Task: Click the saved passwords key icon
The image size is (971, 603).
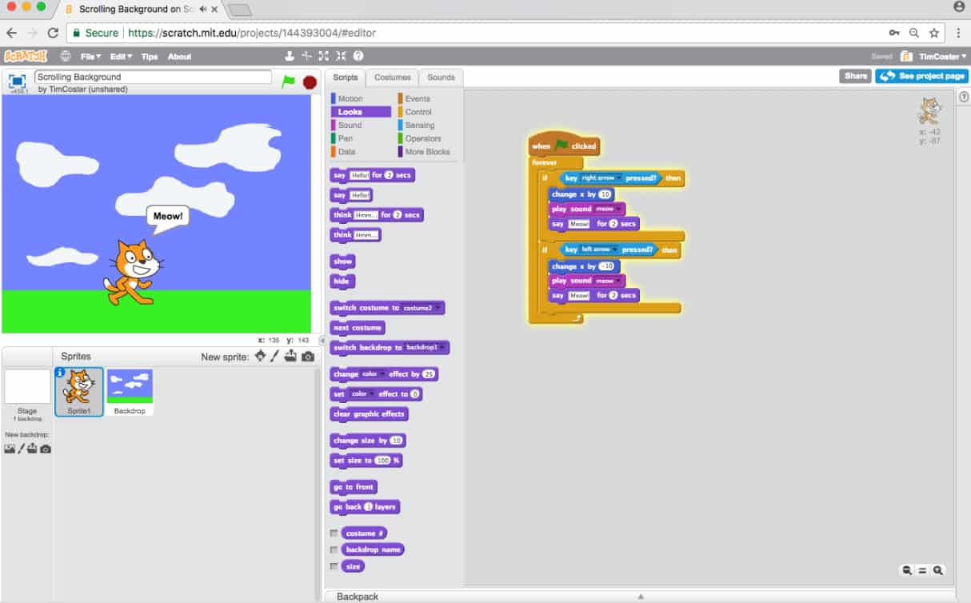Action: (x=894, y=33)
